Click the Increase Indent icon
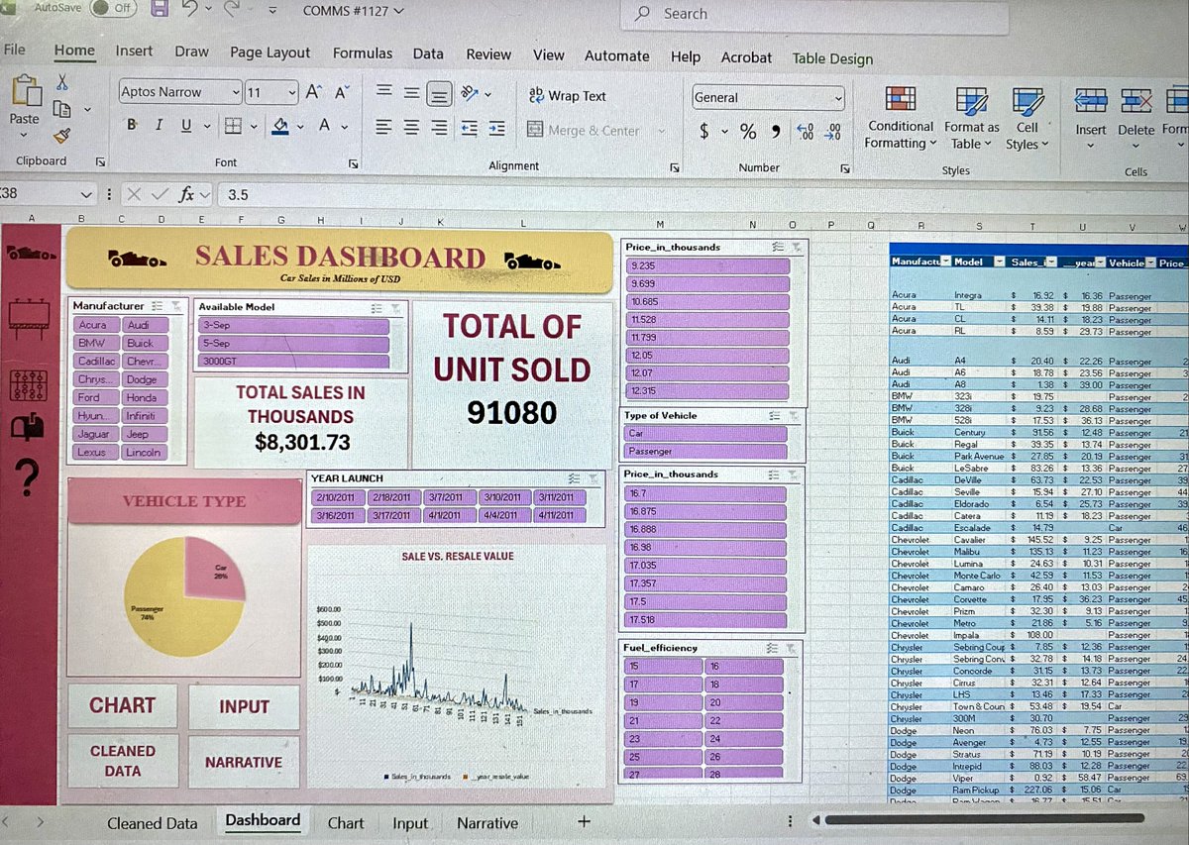 point(497,129)
